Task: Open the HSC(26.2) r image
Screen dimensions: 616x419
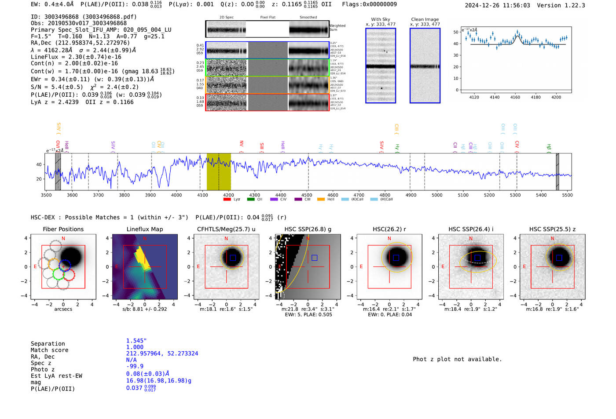Action: [x=389, y=266]
